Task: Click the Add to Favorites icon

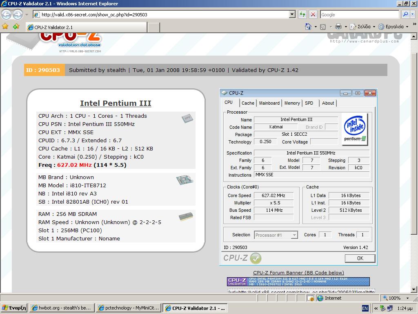Action: (x=16, y=27)
